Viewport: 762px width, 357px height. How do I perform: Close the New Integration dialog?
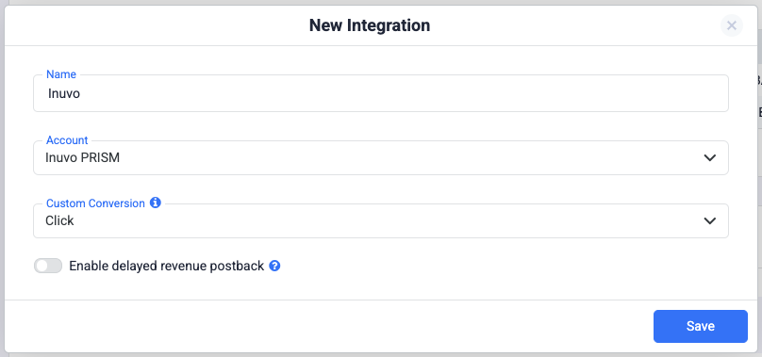(732, 25)
